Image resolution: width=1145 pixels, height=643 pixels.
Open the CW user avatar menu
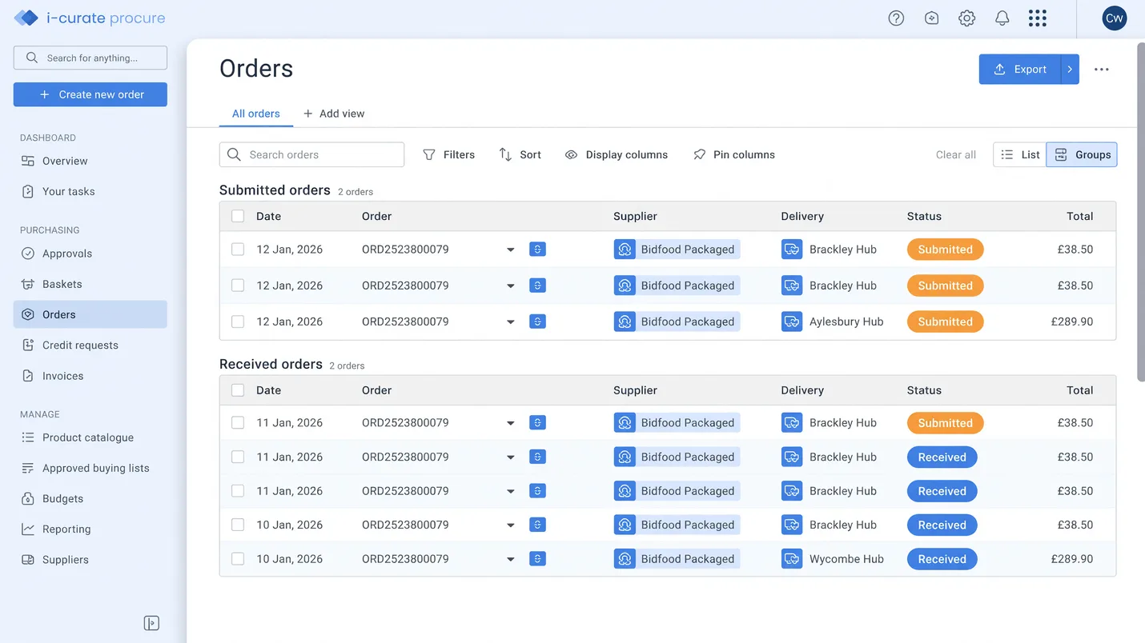1114,18
